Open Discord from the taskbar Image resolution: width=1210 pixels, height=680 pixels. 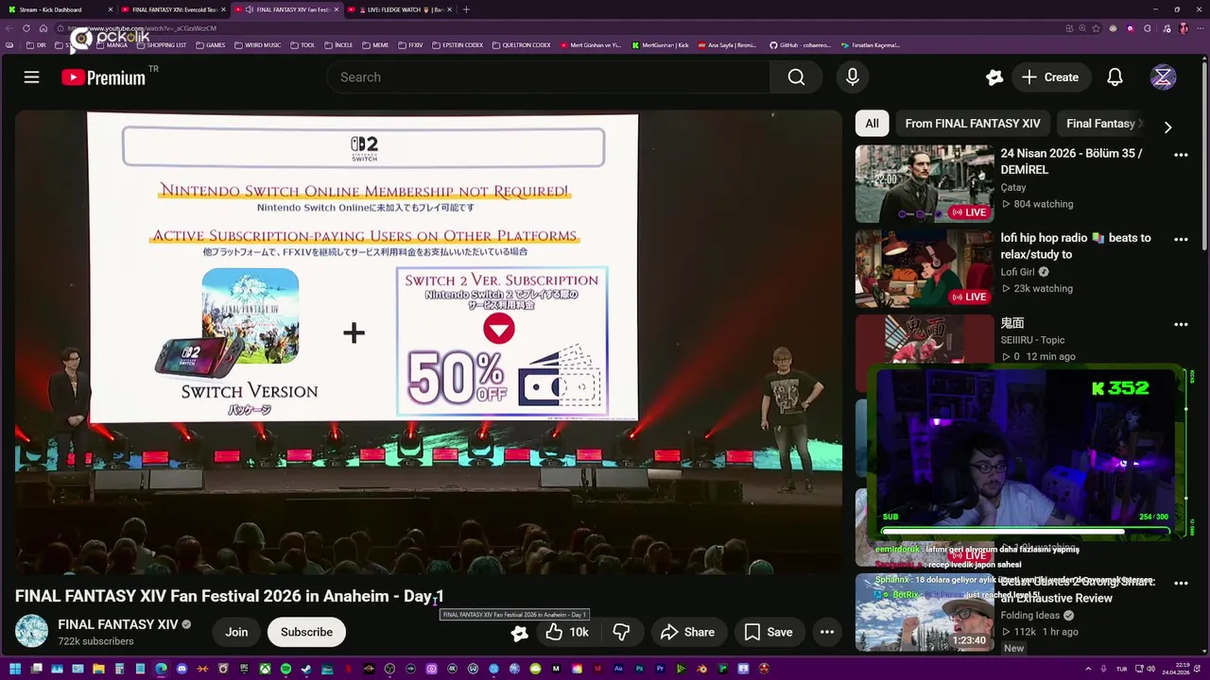(x=181, y=670)
